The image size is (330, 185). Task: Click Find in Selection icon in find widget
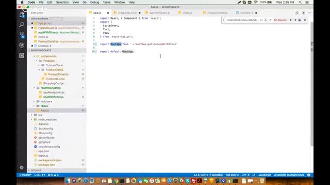click(x=300, y=20)
